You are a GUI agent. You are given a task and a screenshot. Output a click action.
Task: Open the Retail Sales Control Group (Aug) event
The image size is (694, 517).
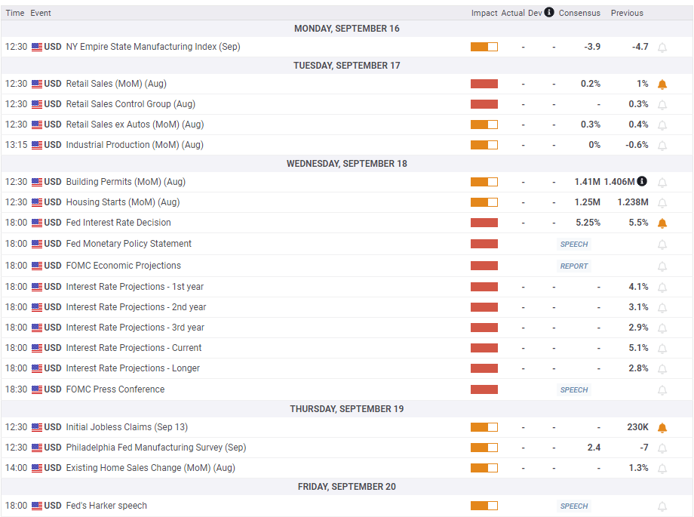(x=131, y=104)
